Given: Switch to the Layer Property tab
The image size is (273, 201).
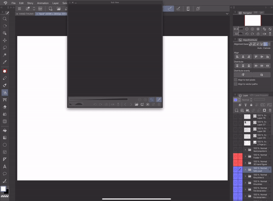Looking at the screenshot, I should [259, 95].
